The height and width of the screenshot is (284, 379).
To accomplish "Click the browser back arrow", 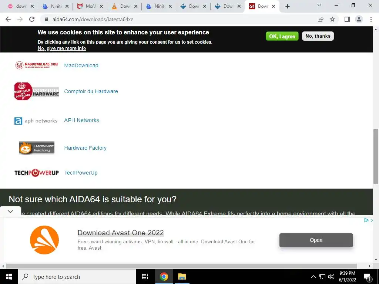I will coord(8,19).
